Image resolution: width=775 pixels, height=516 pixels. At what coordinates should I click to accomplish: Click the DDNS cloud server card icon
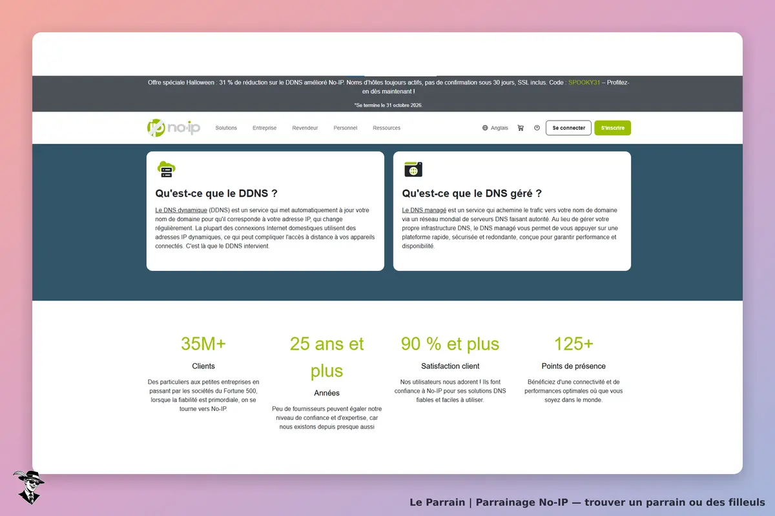pyautogui.click(x=167, y=169)
